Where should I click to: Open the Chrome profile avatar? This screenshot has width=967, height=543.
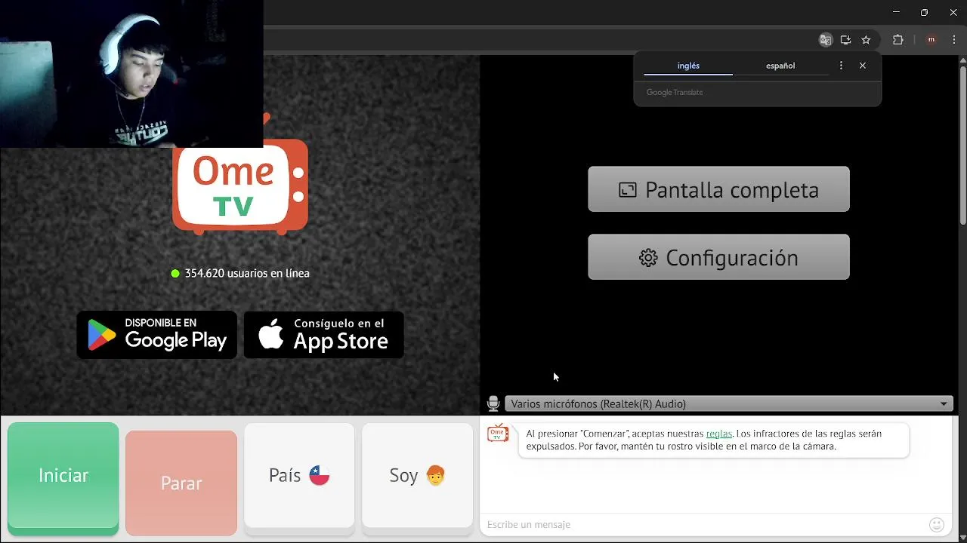tap(931, 40)
